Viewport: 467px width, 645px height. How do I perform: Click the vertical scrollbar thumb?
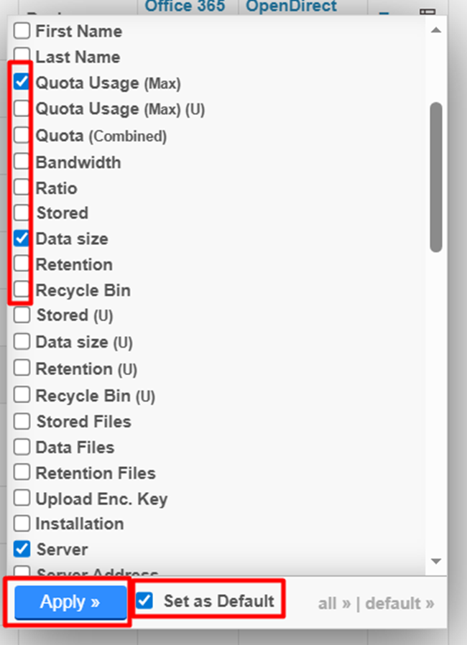point(435,176)
